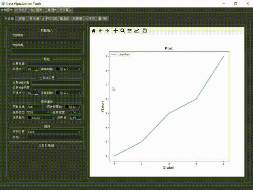Activate the Pan move-arrows tool

click(115, 31)
